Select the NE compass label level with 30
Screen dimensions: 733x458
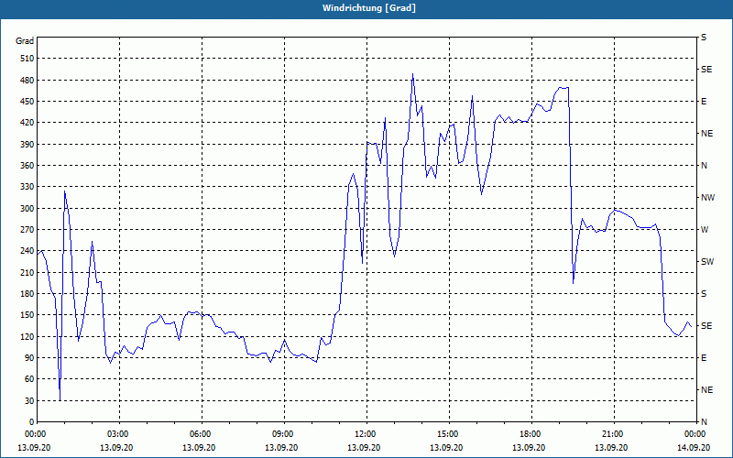[706, 390]
